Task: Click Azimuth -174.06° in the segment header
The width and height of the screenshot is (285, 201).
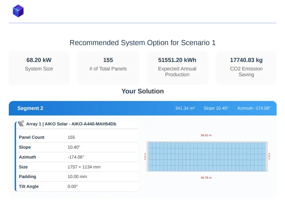Action: point(254,108)
